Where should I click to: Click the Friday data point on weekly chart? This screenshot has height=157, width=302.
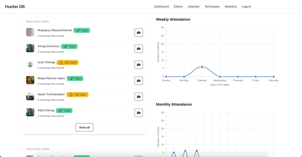256,77
